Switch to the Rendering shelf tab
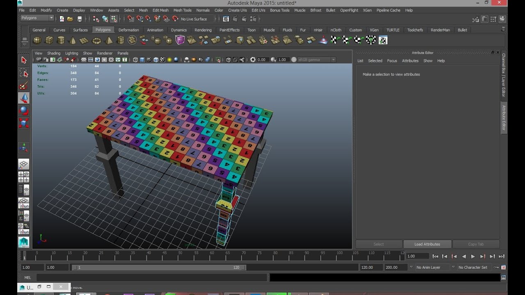The image size is (525, 295). point(203,30)
